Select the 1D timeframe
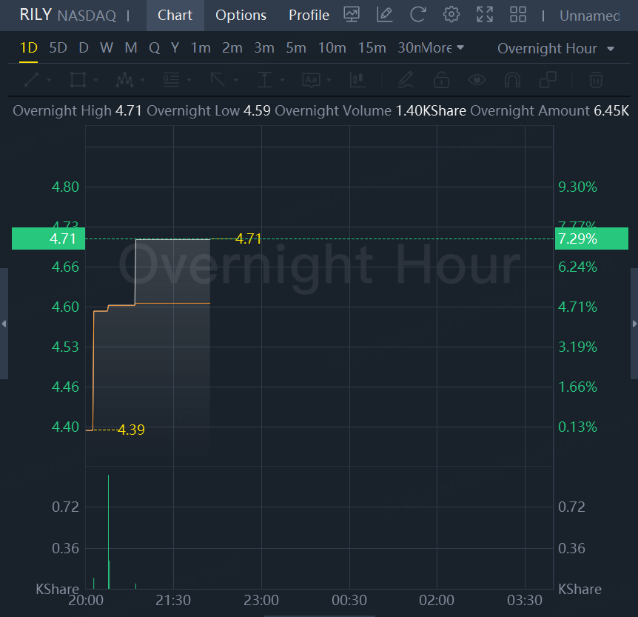Image resolution: width=638 pixels, height=617 pixels. [x=28, y=48]
